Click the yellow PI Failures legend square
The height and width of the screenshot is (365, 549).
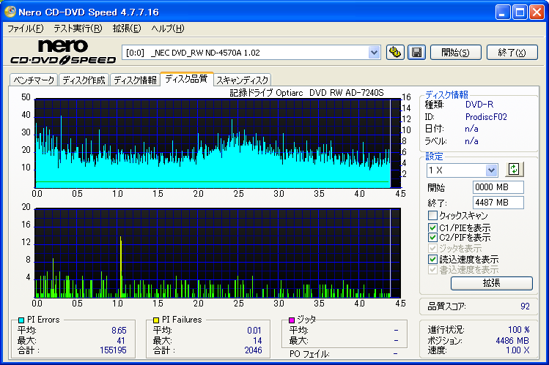tap(156, 320)
